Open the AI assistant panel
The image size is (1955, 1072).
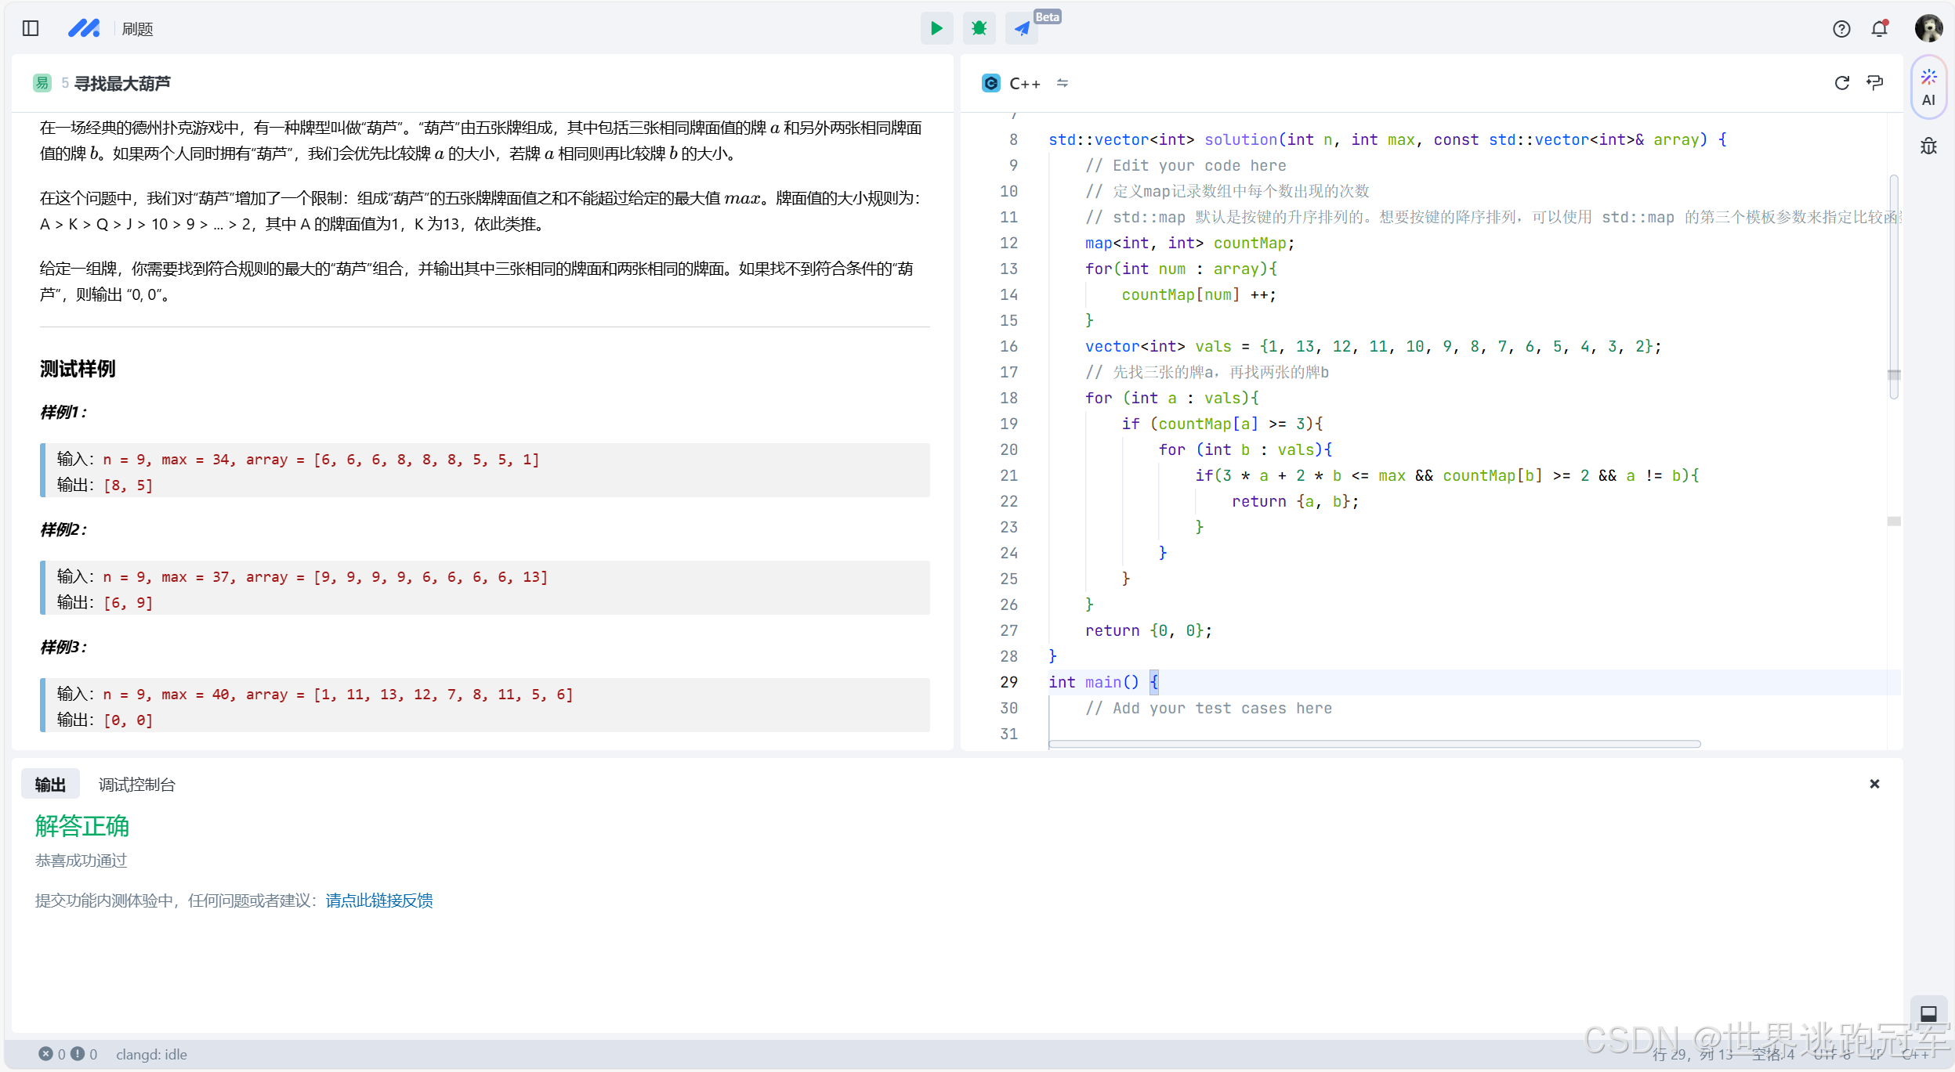1928,87
